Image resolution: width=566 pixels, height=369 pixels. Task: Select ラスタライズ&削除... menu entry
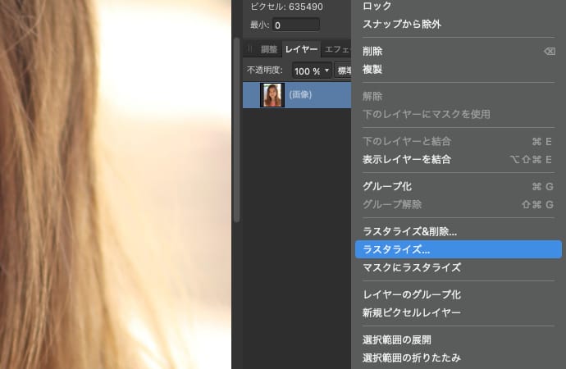point(409,232)
